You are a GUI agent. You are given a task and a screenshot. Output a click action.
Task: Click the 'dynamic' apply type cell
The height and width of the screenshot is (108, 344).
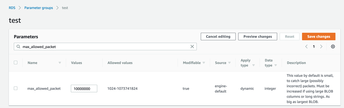coord(247,89)
